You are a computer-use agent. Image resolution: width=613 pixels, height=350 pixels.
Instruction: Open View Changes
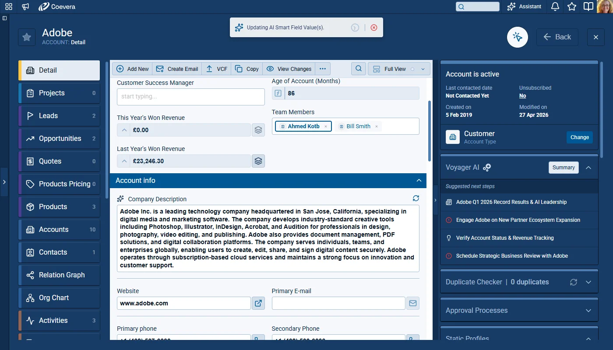(x=289, y=69)
